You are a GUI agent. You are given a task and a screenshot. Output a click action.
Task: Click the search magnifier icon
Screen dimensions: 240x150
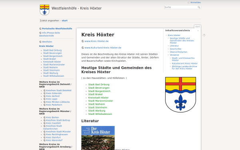(199, 7)
